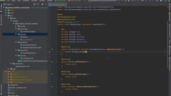Expand the config package
The height and width of the screenshot is (96, 171).
(16, 26)
